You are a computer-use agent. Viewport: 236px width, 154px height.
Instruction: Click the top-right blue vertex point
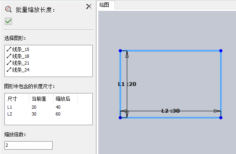(221, 51)
